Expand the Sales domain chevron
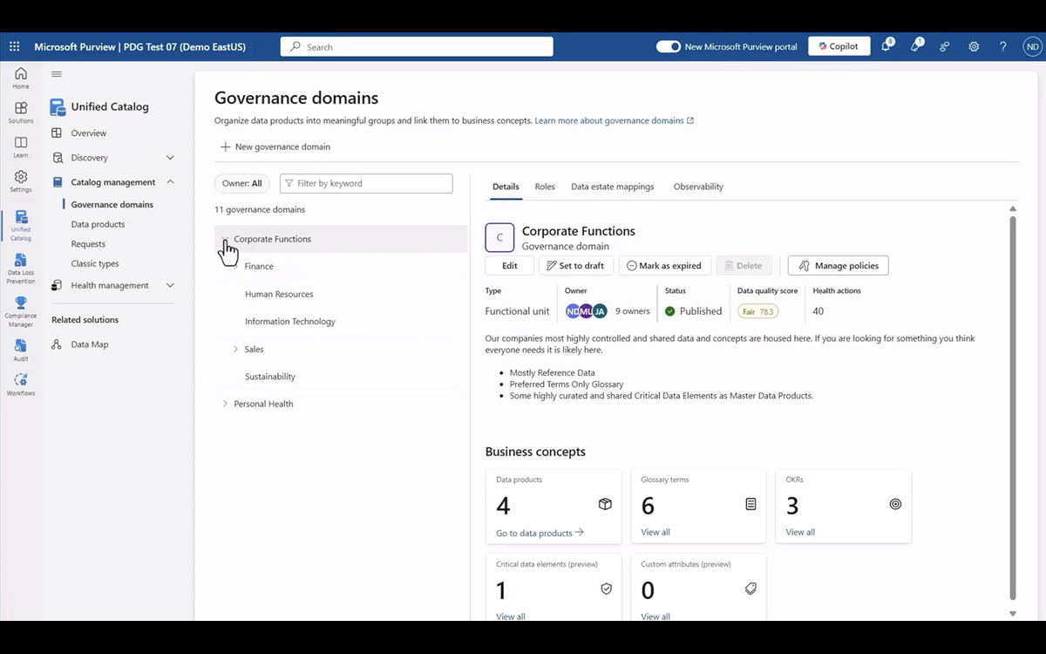The image size is (1046, 654). click(235, 350)
